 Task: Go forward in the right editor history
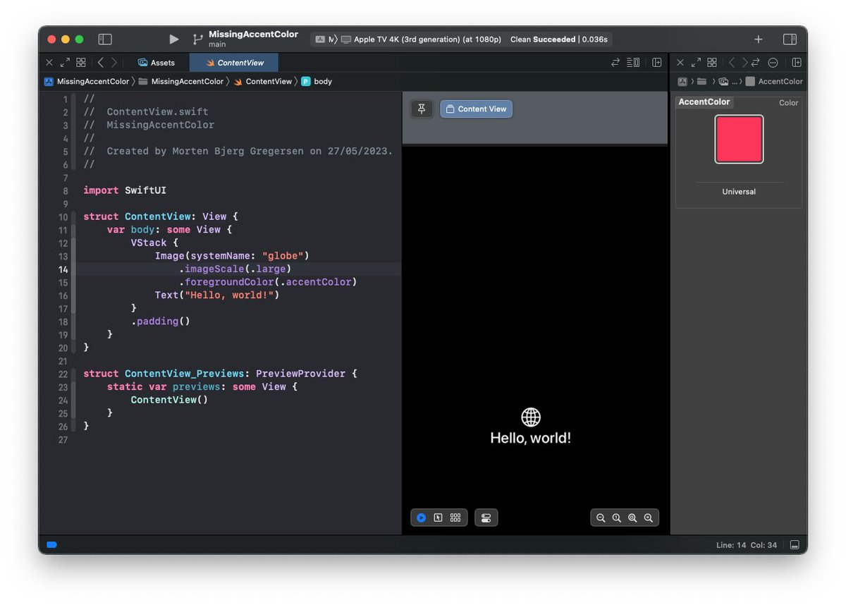pos(744,63)
